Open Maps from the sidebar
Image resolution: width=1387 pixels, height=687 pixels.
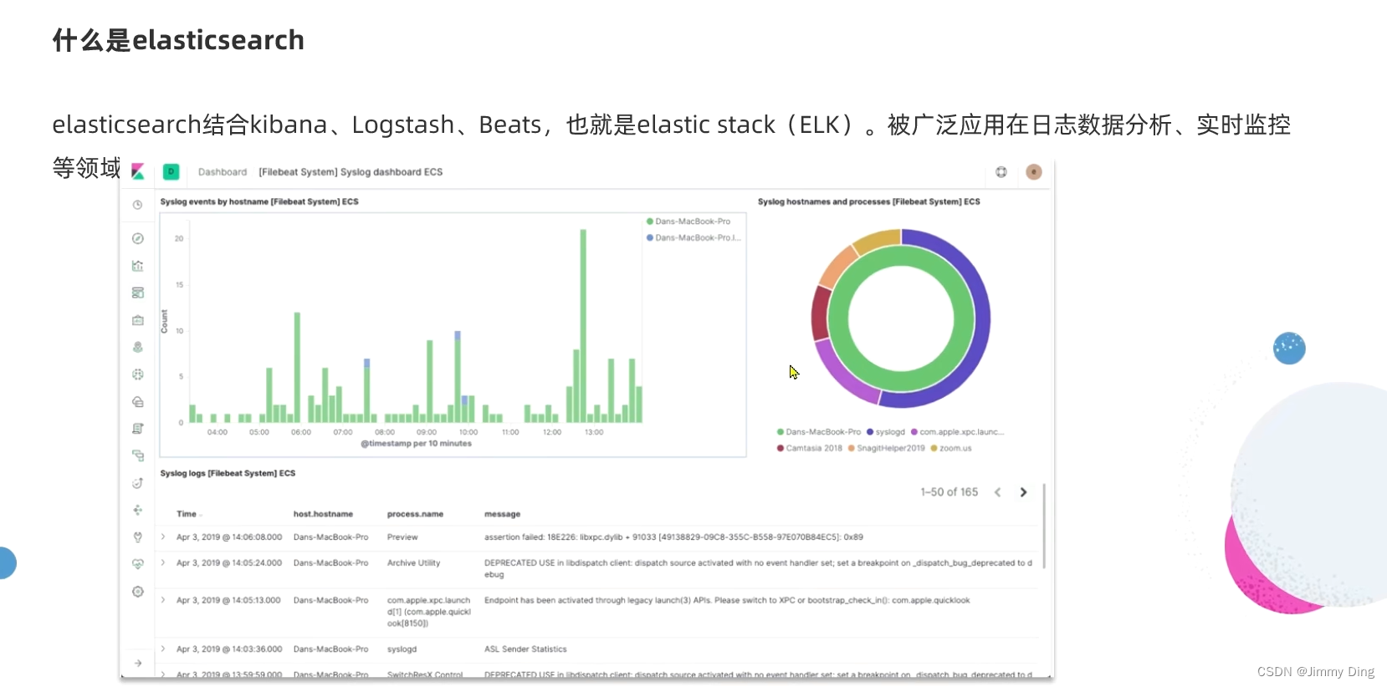pos(138,347)
